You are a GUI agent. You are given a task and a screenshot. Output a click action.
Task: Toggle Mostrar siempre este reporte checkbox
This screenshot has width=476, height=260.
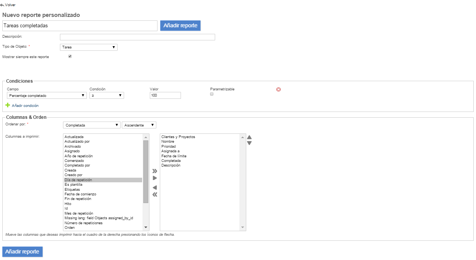(70, 56)
